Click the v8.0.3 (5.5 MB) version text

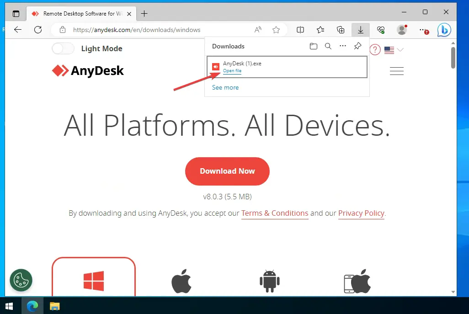pyautogui.click(x=227, y=197)
